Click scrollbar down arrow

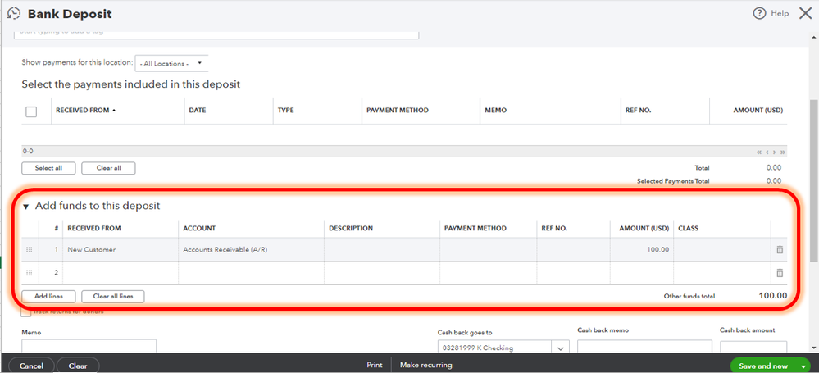point(814,348)
